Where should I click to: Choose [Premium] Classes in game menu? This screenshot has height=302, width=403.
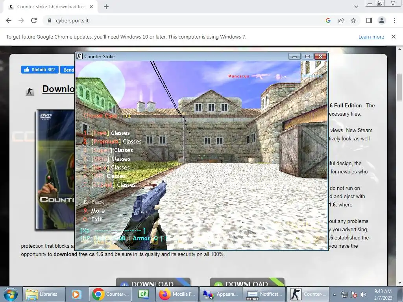pos(113,142)
